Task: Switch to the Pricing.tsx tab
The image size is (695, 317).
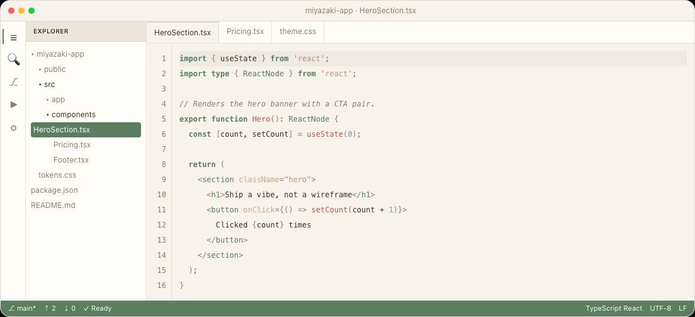Action: tap(245, 32)
